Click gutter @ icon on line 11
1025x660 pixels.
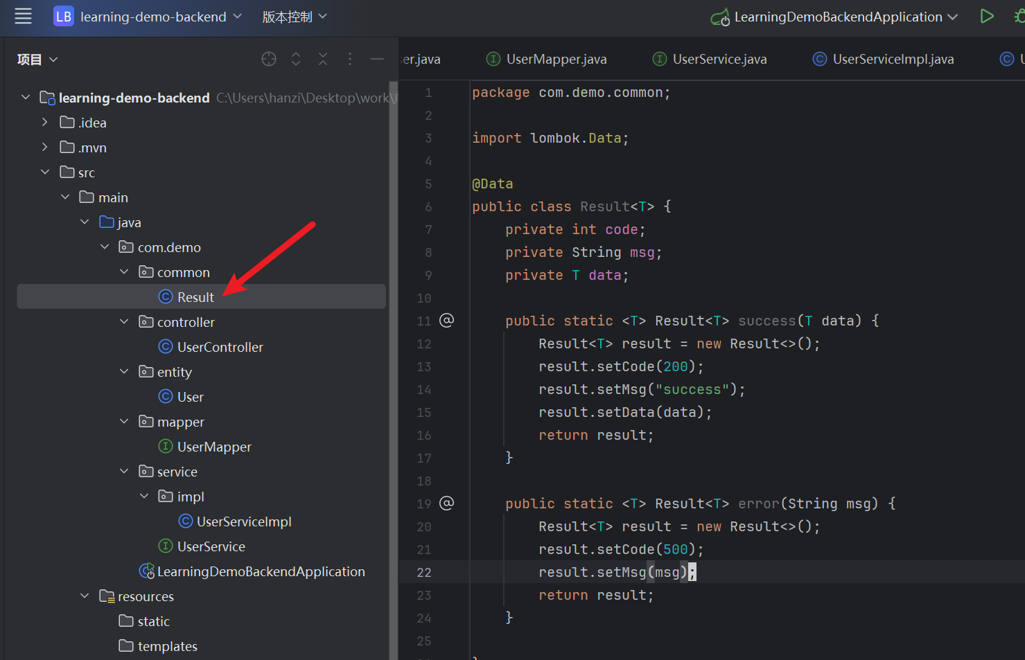click(447, 320)
